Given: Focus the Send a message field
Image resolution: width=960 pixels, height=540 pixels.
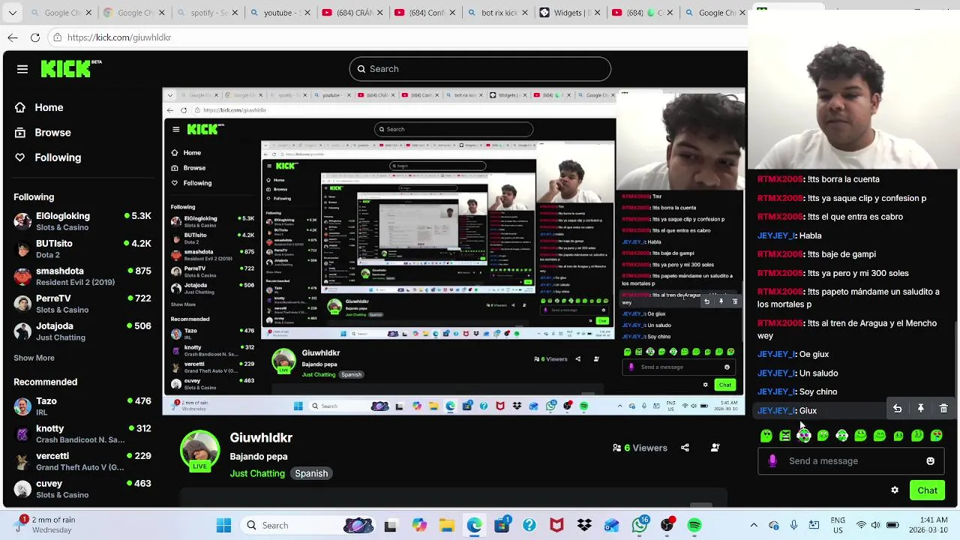Looking at the screenshot, I should (x=851, y=461).
